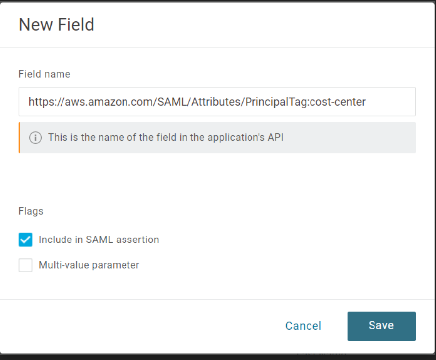The width and height of the screenshot is (436, 360).
Task: Click the New Field dialog title
Action: pyautogui.click(x=56, y=24)
